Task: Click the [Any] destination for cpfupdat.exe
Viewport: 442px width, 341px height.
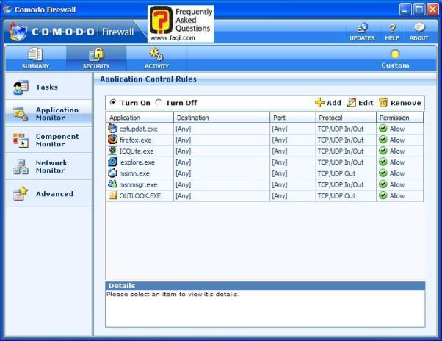Action: coord(184,129)
